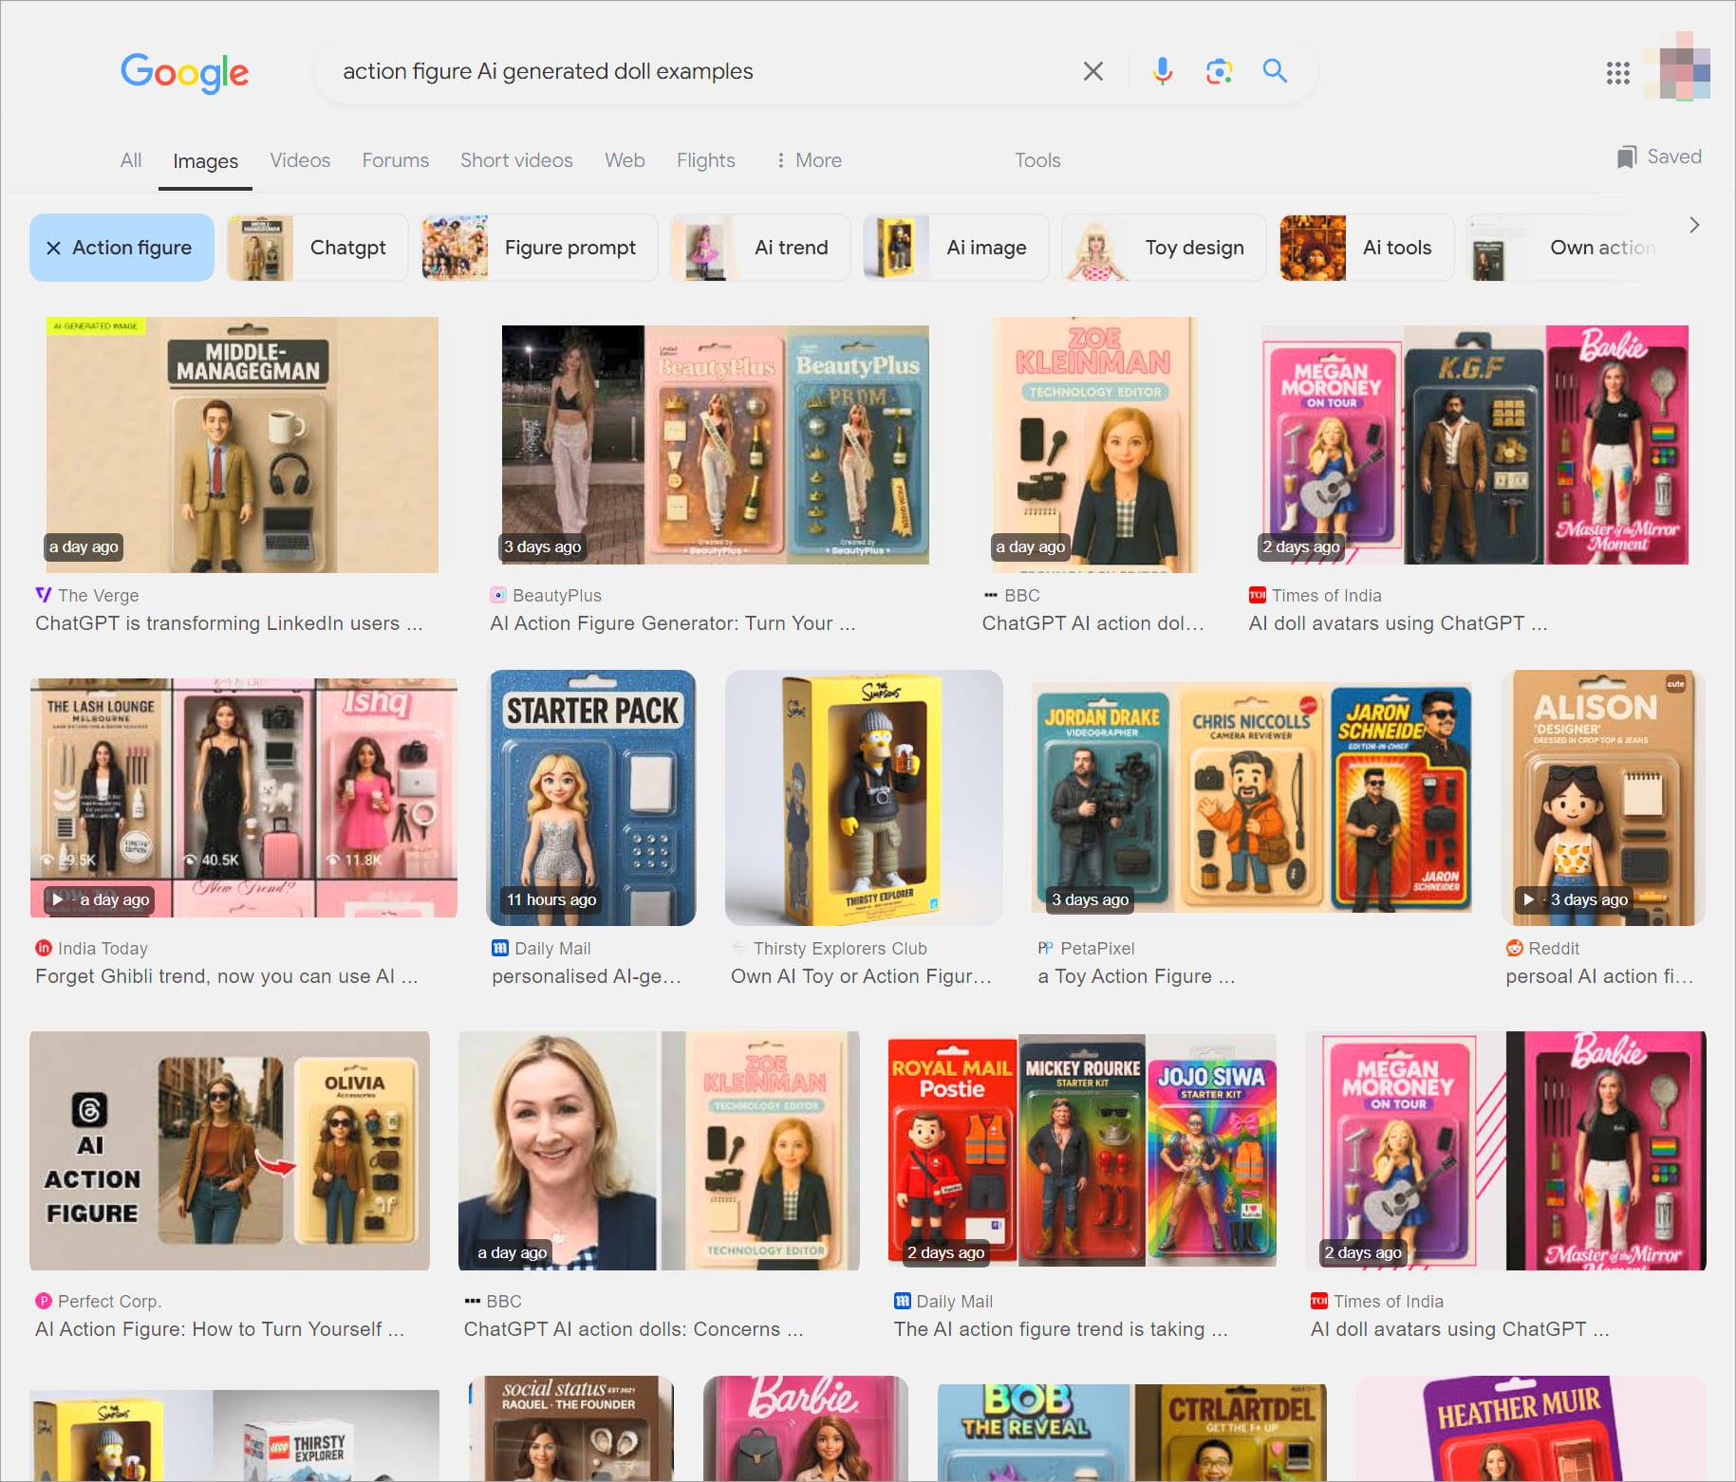Open the Flights tab
Viewport: 1736px width, 1482px height.
[x=705, y=160]
